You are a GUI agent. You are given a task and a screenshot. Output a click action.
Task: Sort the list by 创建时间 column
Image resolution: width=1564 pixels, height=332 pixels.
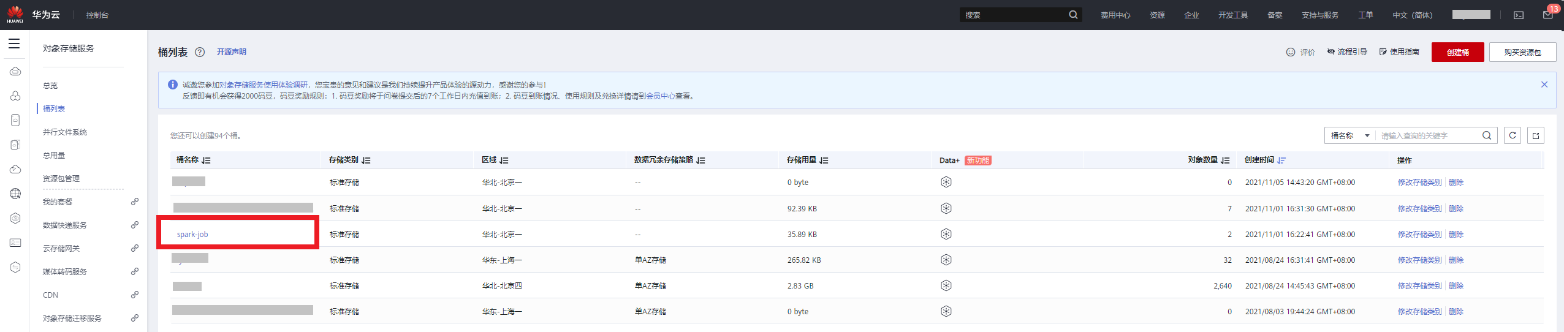point(1281,160)
